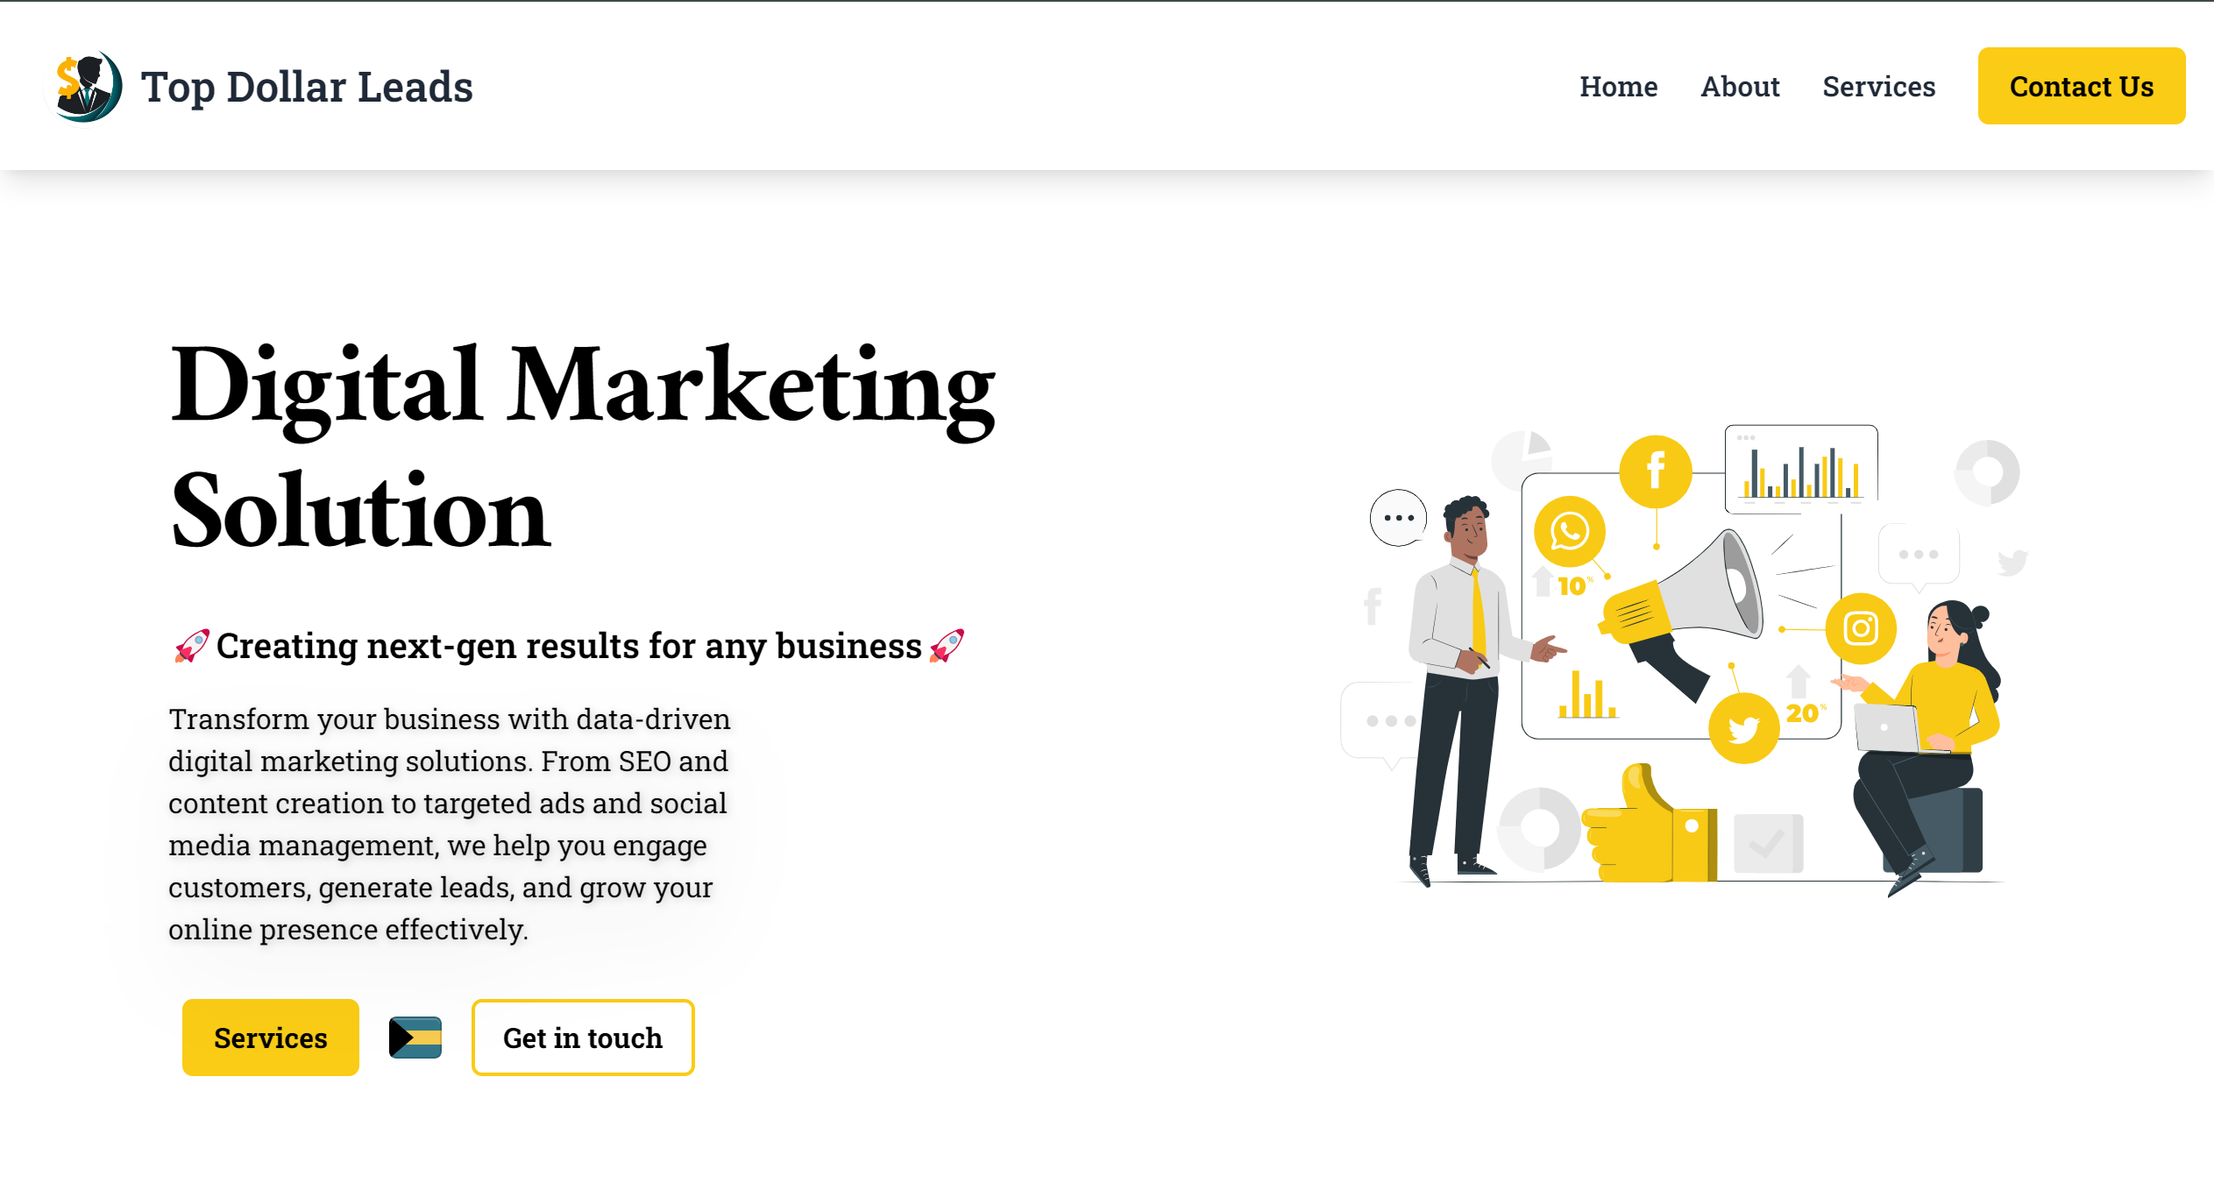Click the yellow Twitter bird circle icon

click(x=1744, y=727)
